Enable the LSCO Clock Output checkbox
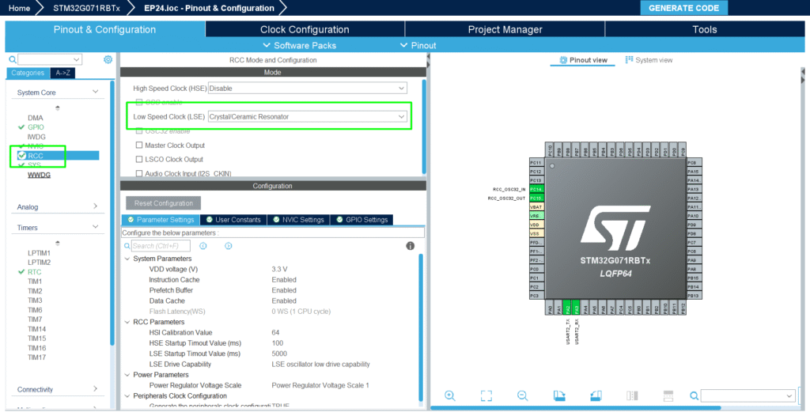Image resolution: width=810 pixels, height=416 pixels. pyautogui.click(x=140, y=160)
